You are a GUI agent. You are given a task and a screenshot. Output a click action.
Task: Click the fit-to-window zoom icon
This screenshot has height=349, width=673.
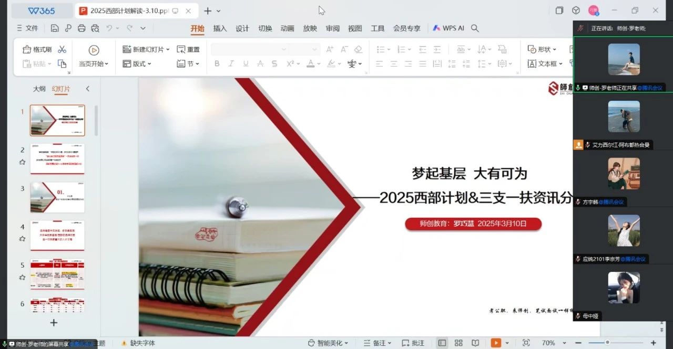click(526, 343)
